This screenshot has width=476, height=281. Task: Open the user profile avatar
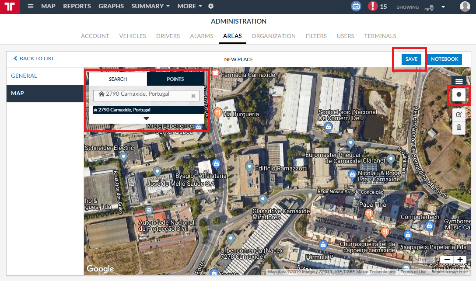coord(465,6)
